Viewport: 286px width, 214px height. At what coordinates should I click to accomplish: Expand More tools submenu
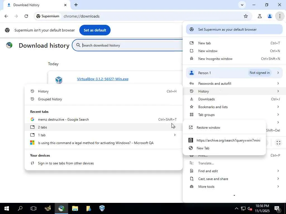234,187
